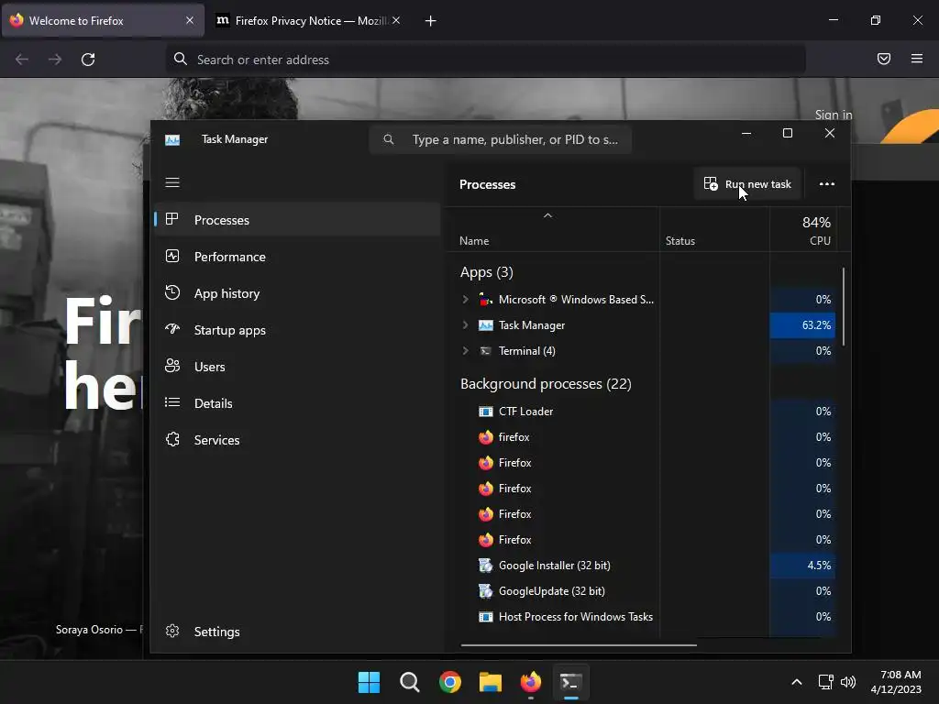Switch to Welcome to Firefox tab
This screenshot has width=939, height=704.
103,20
